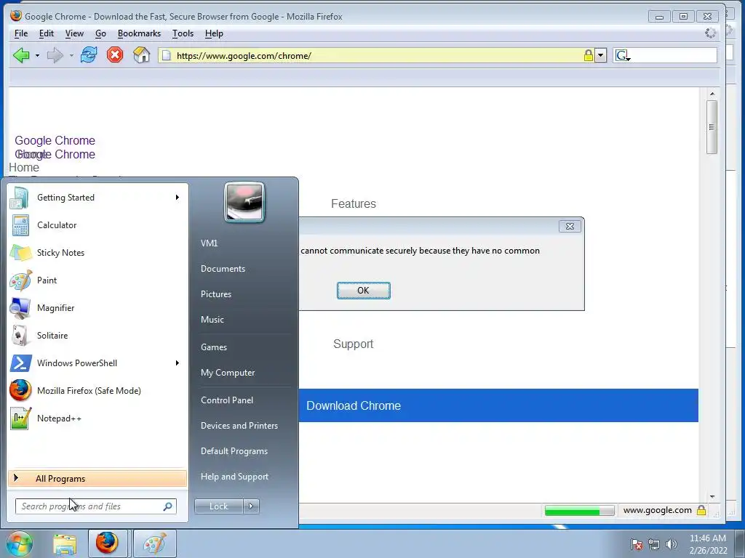Open Control Panel from the Start menu
The height and width of the screenshot is (558, 745).
tap(227, 400)
